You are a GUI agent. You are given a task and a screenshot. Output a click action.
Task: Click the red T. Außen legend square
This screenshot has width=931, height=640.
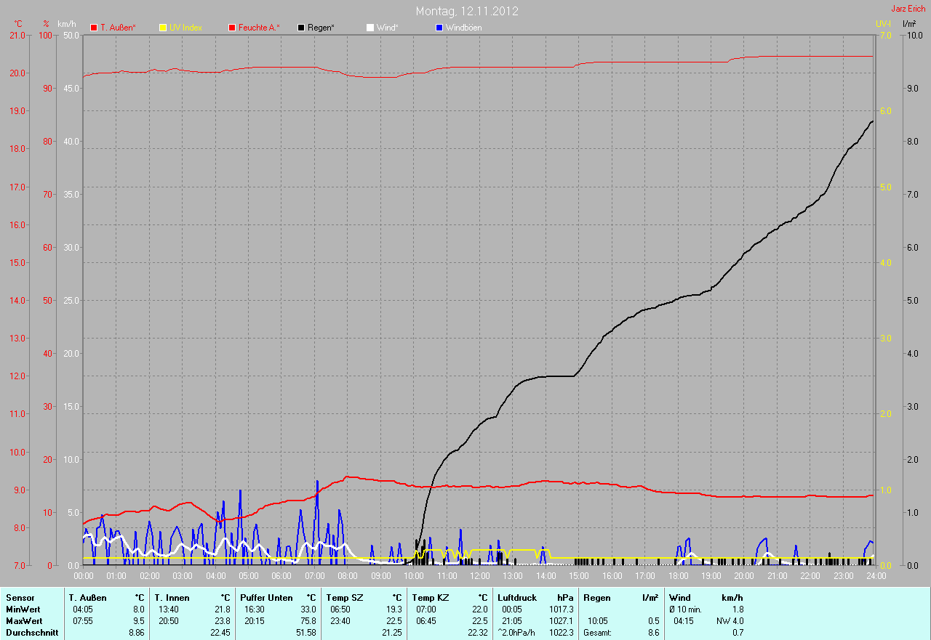coord(94,28)
